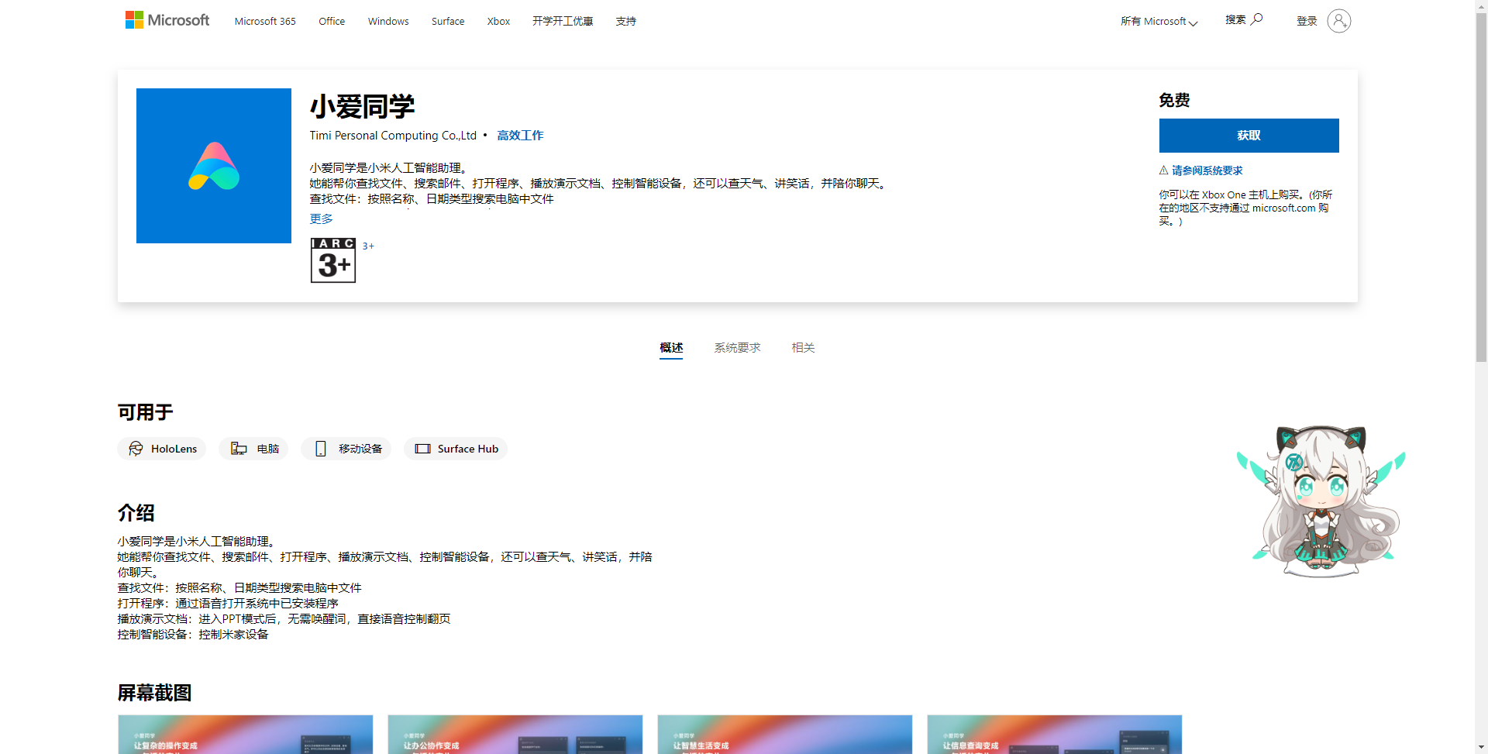Click the search magnifier icon
The width and height of the screenshot is (1488, 754).
click(x=1256, y=19)
